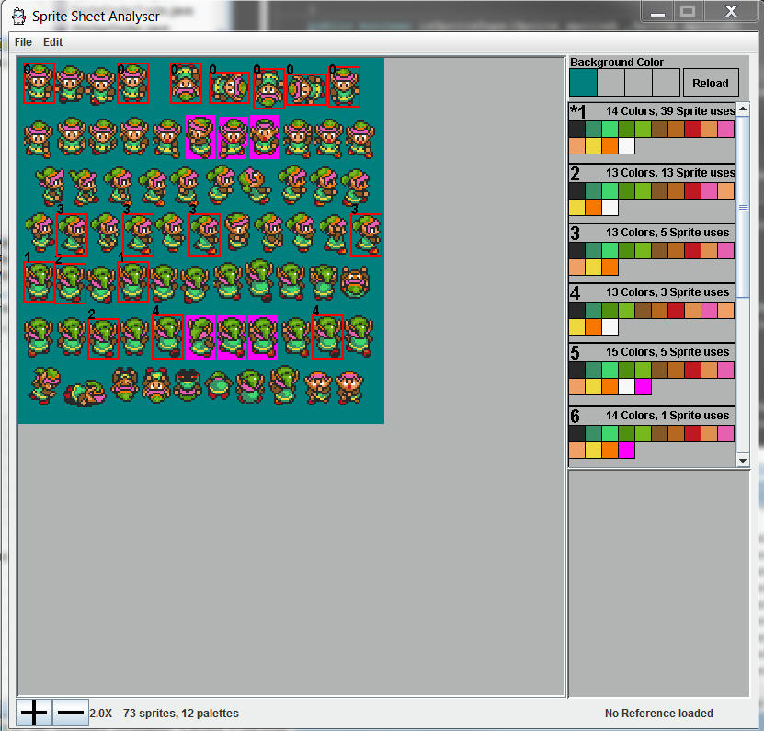764x731 pixels.
Task: Click the magenta swatch in palette 6
Action: point(626,451)
